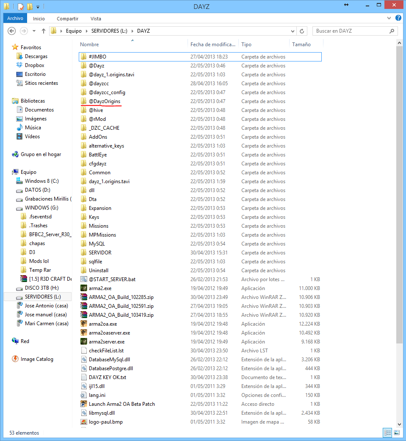This screenshot has width=406, height=441.
Task: Open BFBC2_Server_R30 folder in sidebar
Action: point(50,234)
